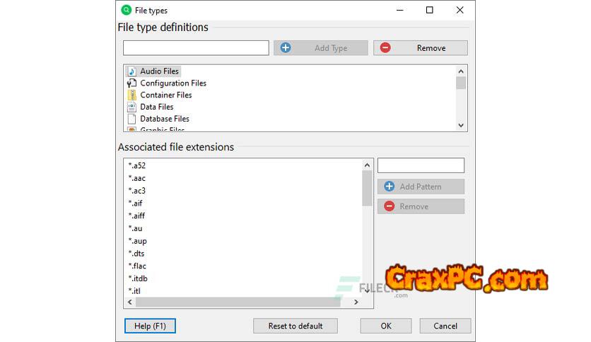Maximize the File types window
Screen dimensions: 591x342
tap(429, 10)
